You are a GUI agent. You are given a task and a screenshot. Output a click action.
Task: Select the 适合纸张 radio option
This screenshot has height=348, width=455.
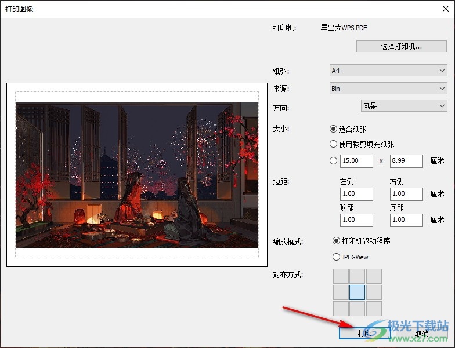point(348,129)
